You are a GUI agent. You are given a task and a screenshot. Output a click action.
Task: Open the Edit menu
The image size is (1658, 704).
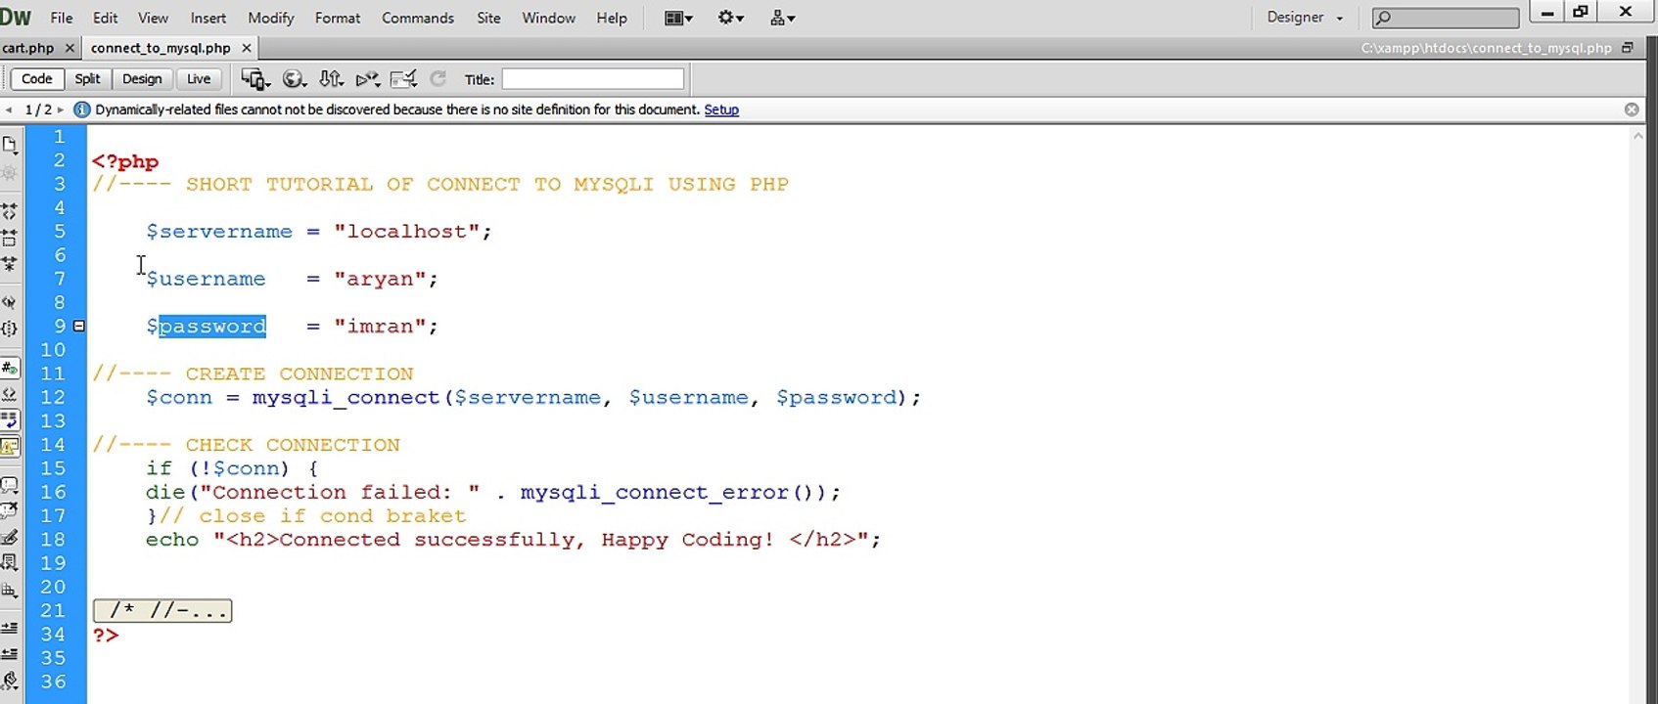point(106,18)
